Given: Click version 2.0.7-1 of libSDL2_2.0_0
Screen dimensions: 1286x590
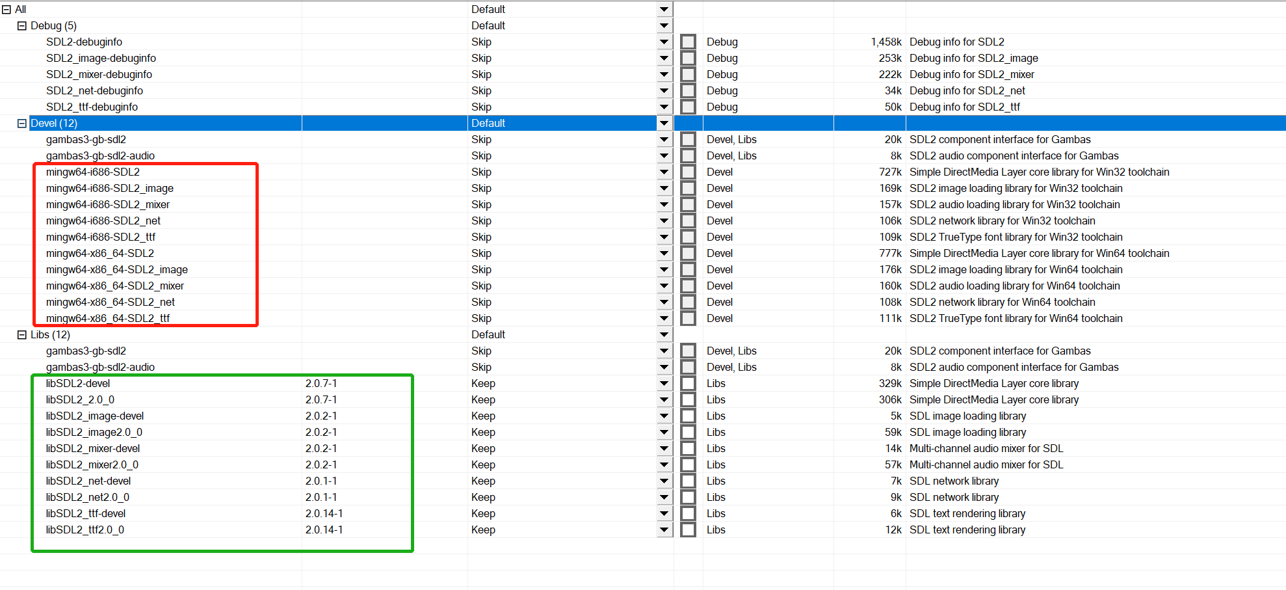Looking at the screenshot, I should point(321,400).
